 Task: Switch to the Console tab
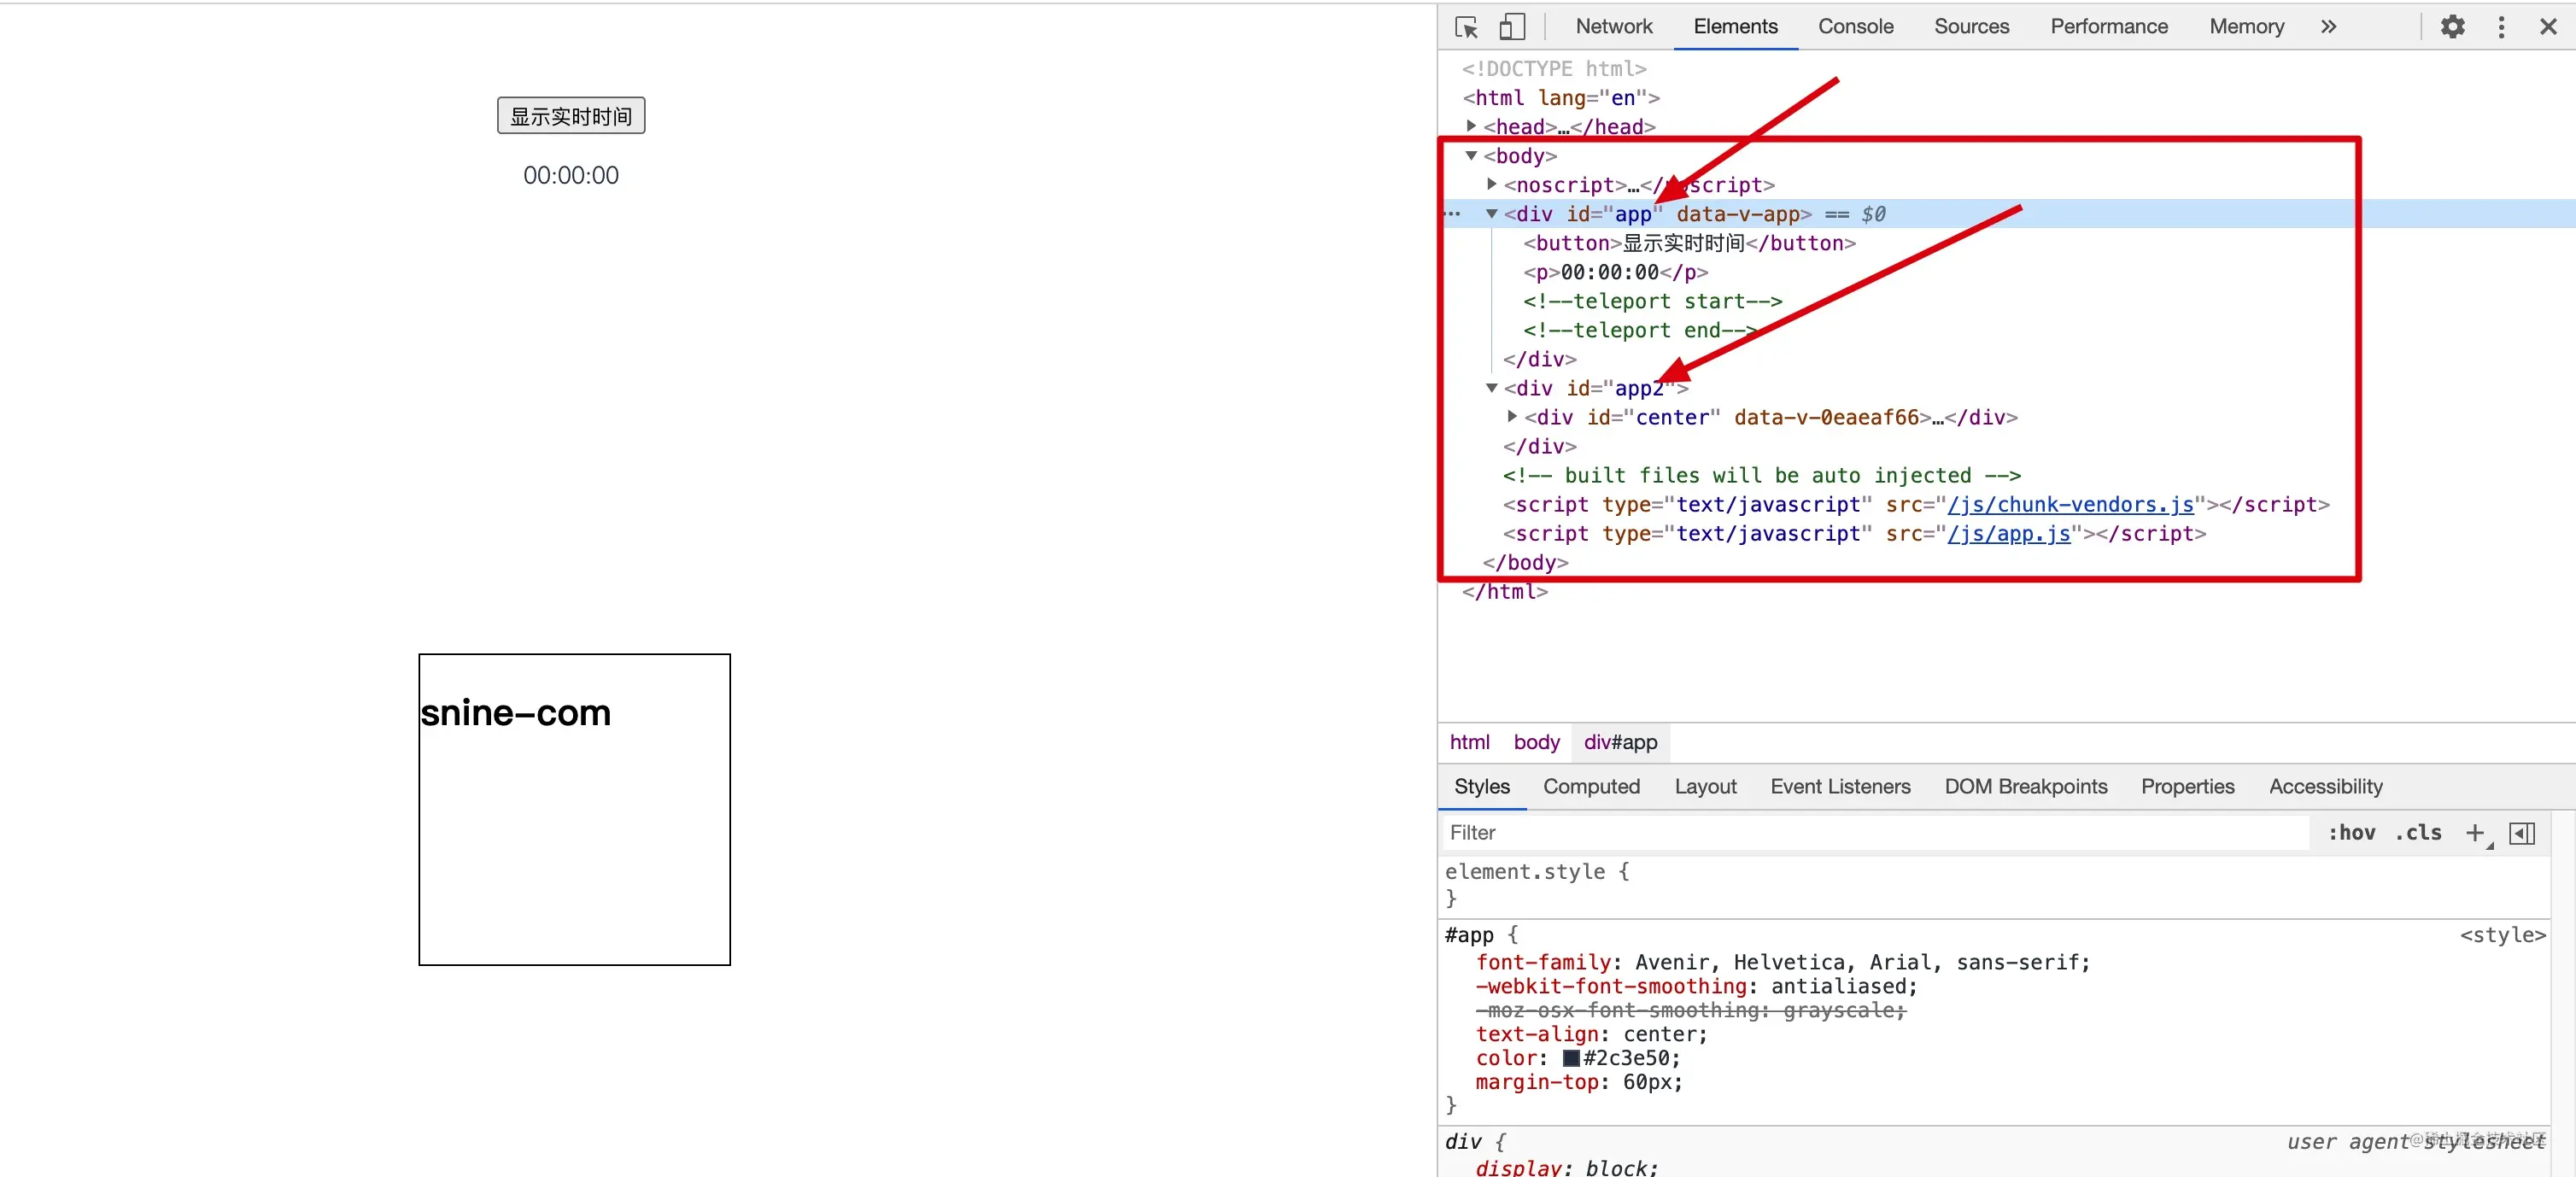1855,27
